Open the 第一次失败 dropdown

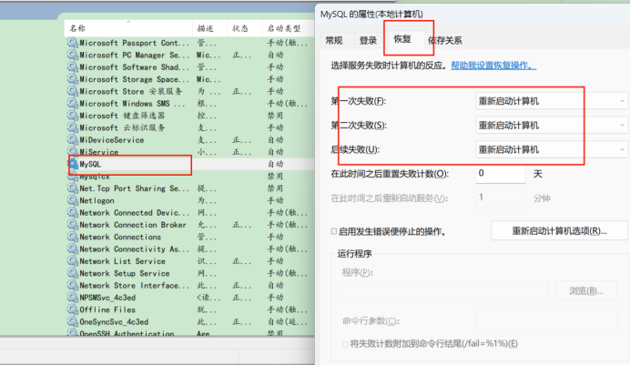pos(552,101)
